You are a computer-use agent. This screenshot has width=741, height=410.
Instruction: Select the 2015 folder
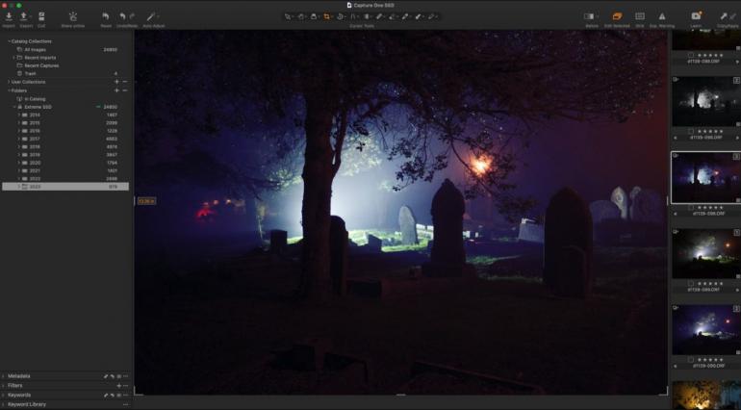[x=65, y=123]
